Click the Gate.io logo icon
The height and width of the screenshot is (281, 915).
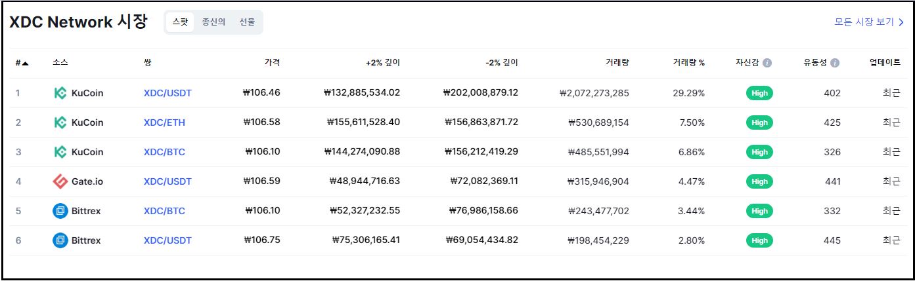pos(60,181)
